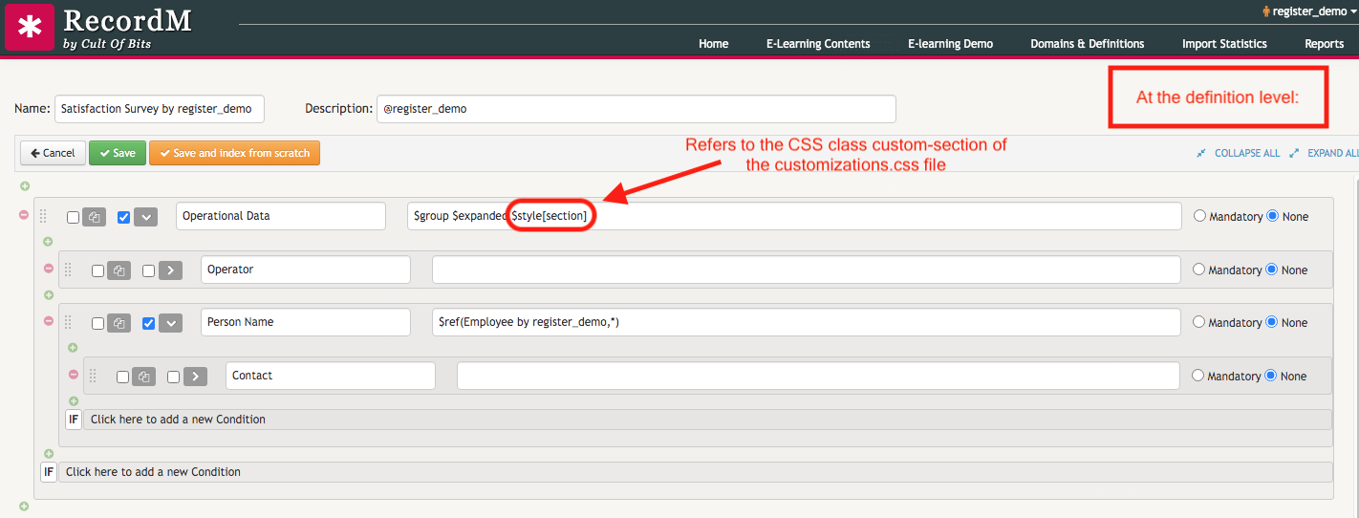This screenshot has height=518, width=1359.
Task: Expand the Operator field chevron
Action: pyautogui.click(x=170, y=270)
